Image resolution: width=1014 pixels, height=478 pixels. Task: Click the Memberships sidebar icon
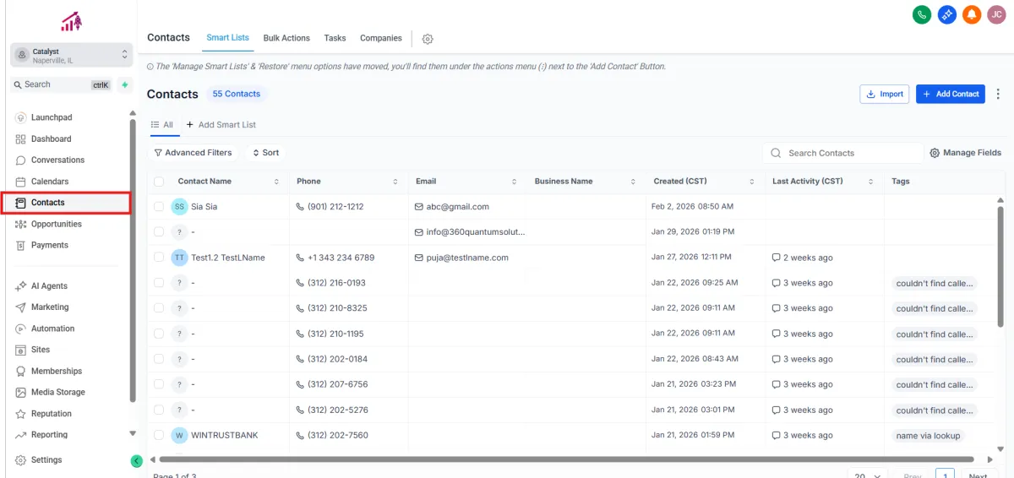pyautogui.click(x=21, y=371)
